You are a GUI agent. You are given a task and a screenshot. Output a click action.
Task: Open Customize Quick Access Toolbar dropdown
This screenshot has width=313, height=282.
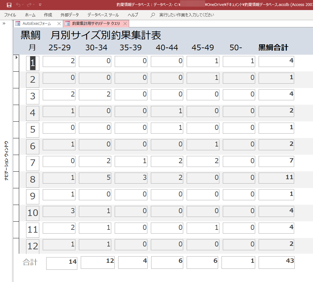40,5
